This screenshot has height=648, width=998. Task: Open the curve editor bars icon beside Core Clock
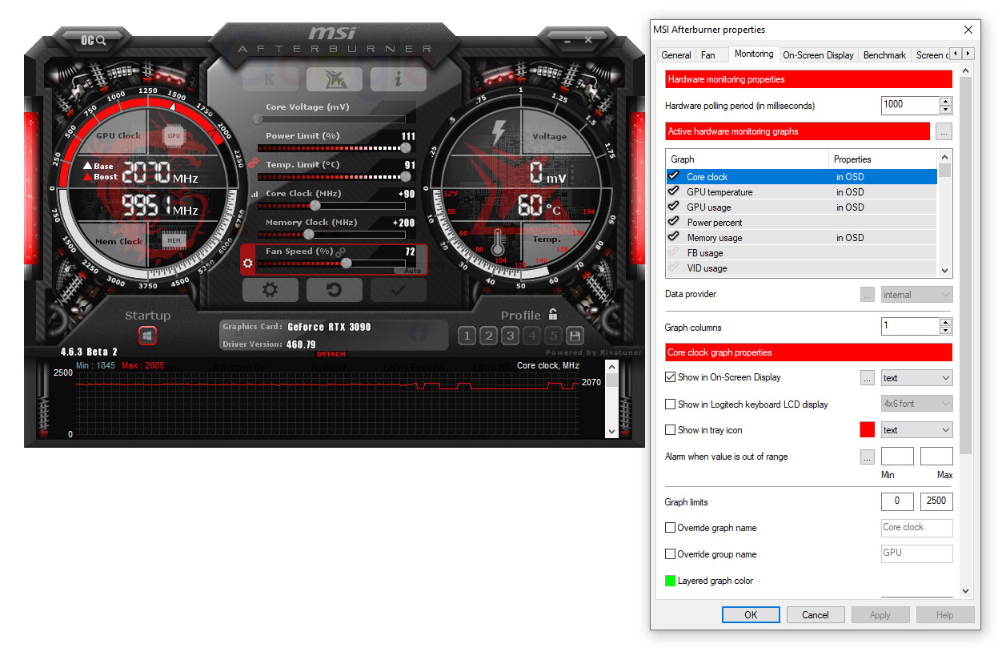click(x=255, y=194)
